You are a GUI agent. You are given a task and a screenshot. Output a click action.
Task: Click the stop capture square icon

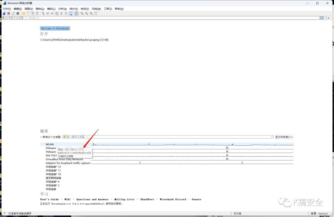9,13
